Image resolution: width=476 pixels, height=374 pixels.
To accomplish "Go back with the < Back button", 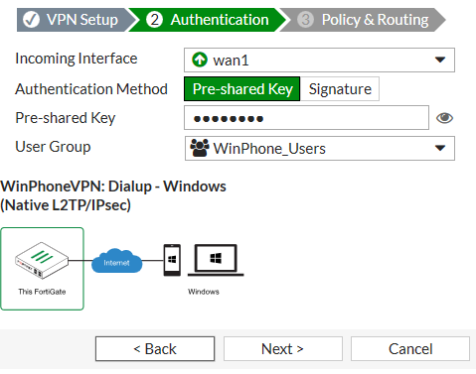I will click(155, 349).
